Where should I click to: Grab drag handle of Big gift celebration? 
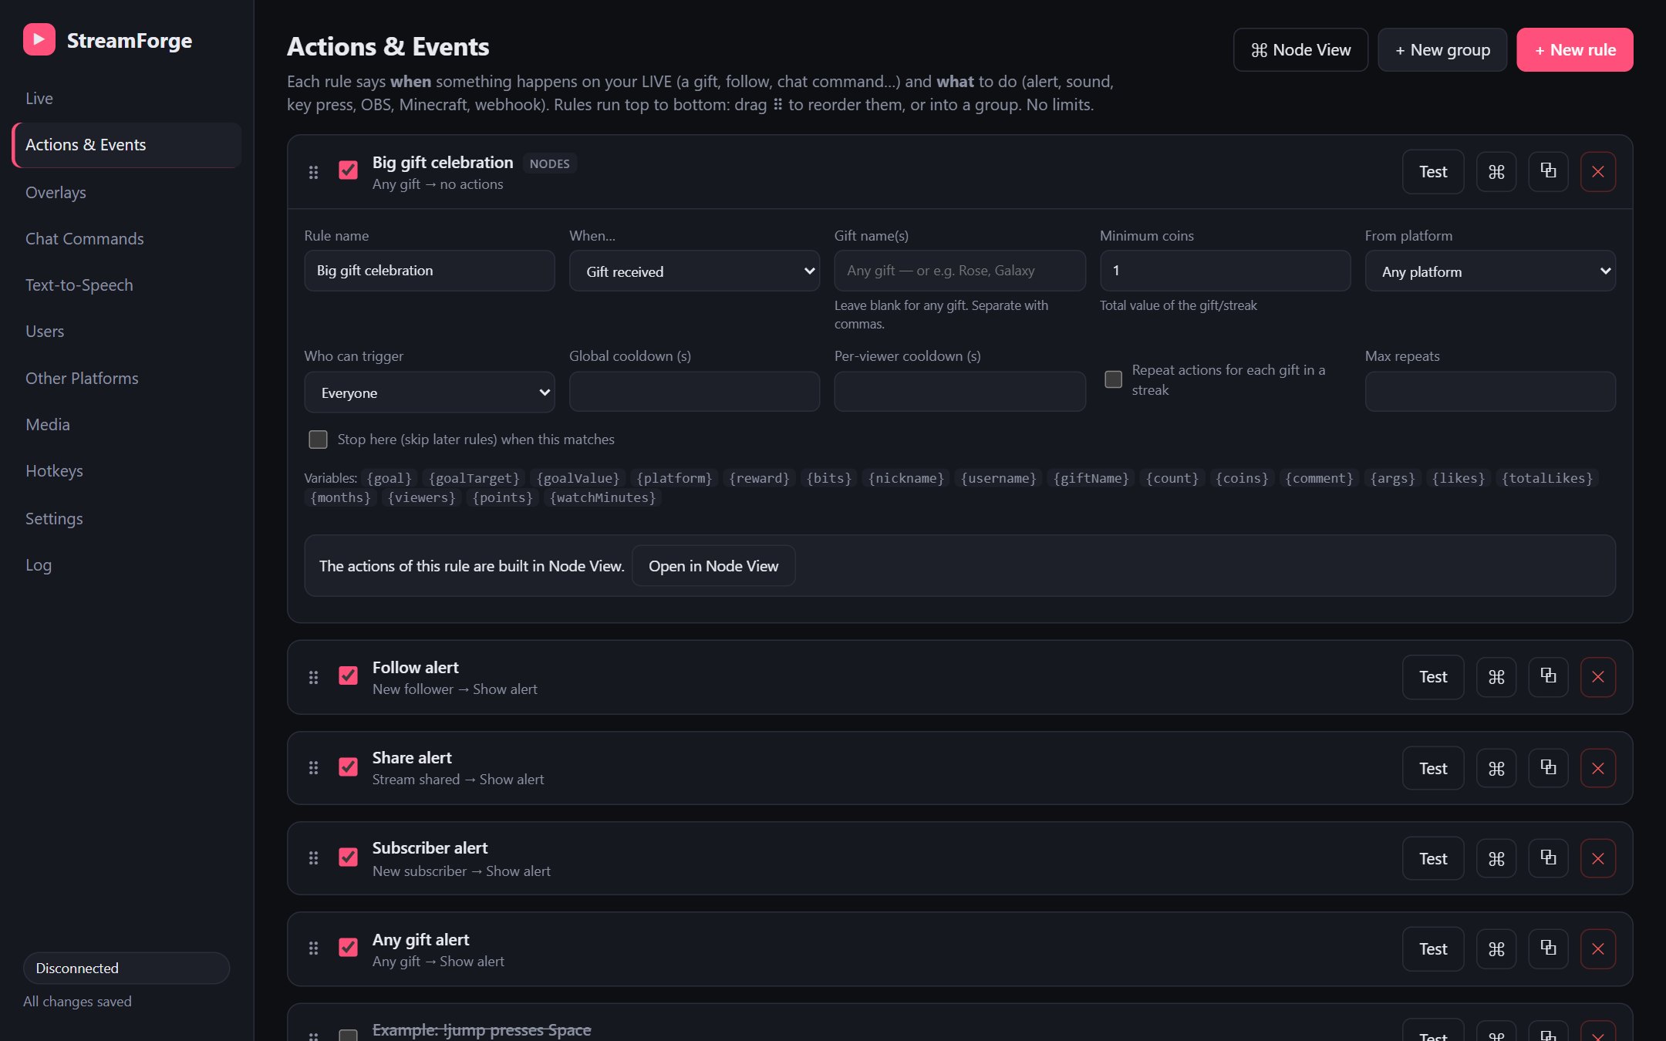[x=313, y=172]
